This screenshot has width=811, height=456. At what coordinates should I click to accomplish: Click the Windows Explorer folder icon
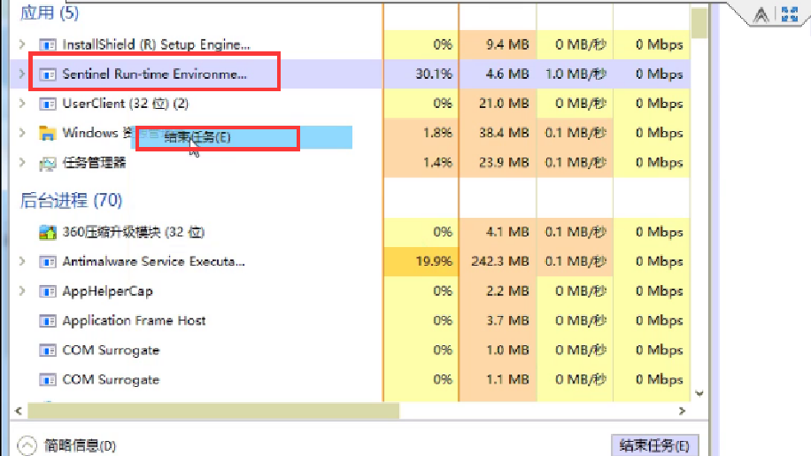click(48, 134)
